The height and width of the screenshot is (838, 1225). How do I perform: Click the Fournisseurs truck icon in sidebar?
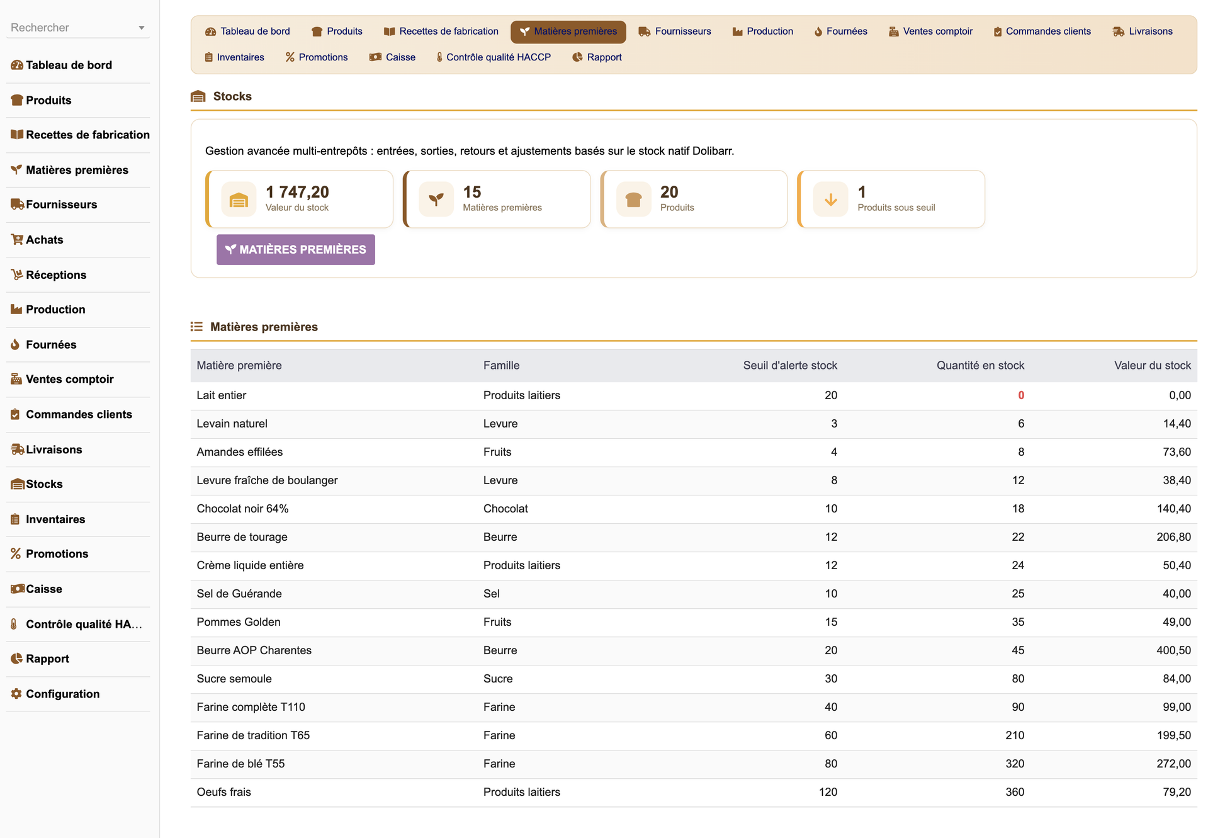point(17,205)
